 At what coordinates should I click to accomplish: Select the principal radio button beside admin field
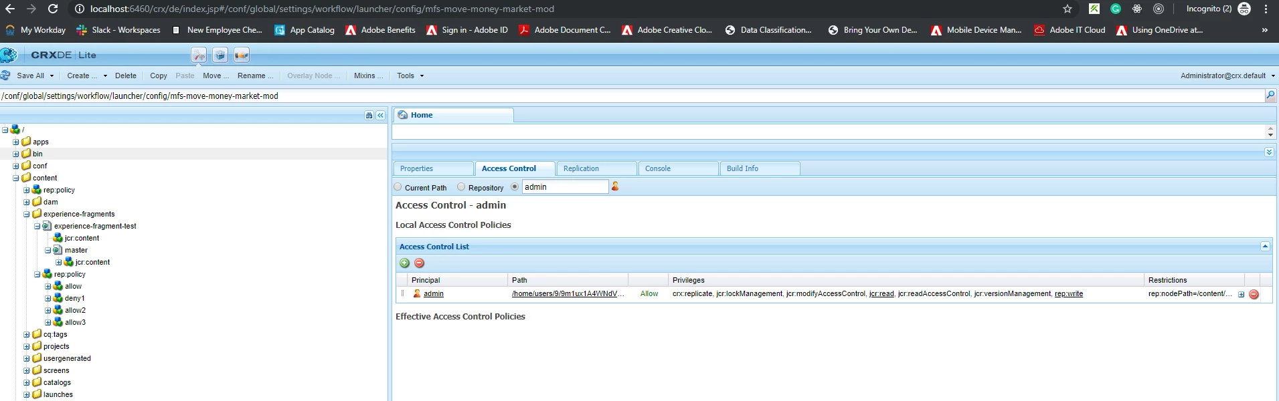pos(515,187)
